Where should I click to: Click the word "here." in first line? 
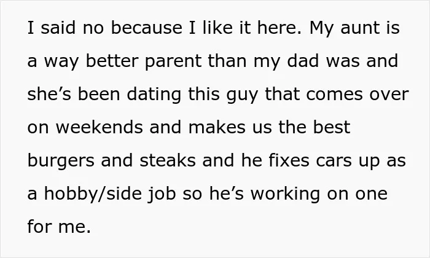click(279, 28)
